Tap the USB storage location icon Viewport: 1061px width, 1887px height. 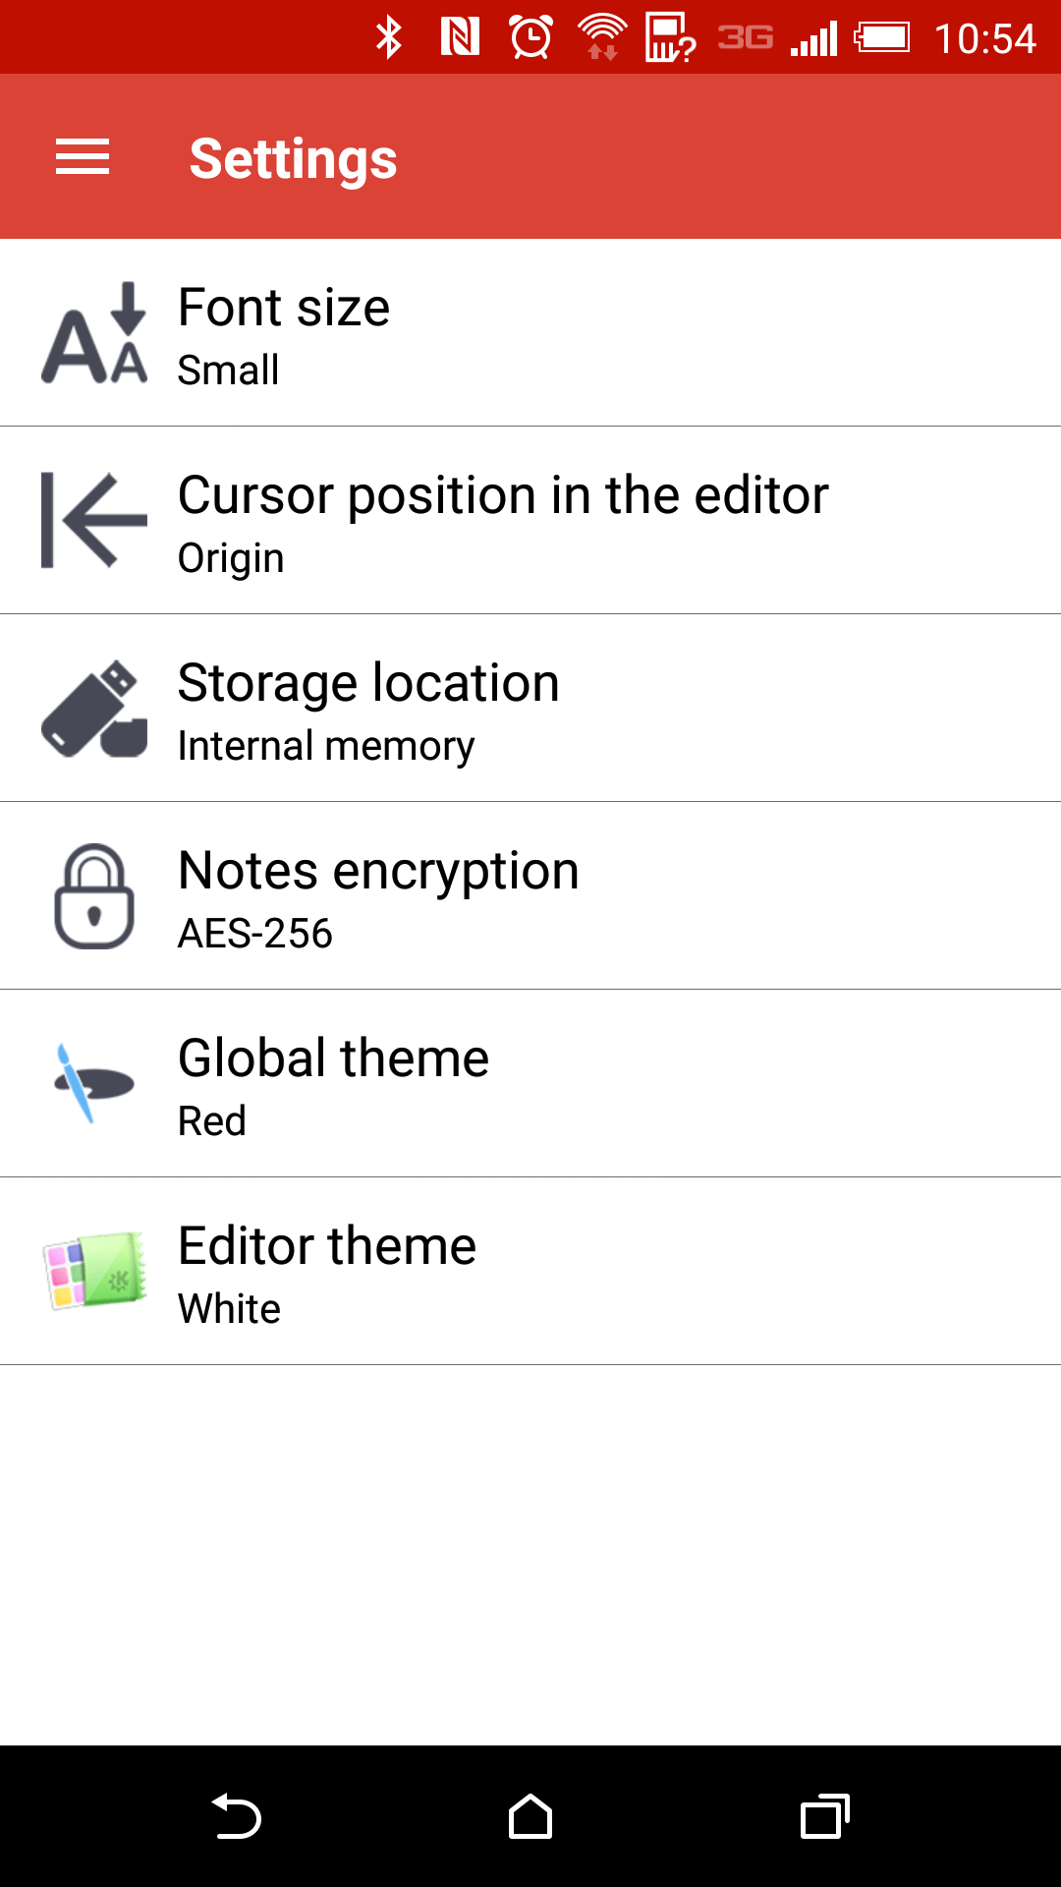tap(94, 708)
